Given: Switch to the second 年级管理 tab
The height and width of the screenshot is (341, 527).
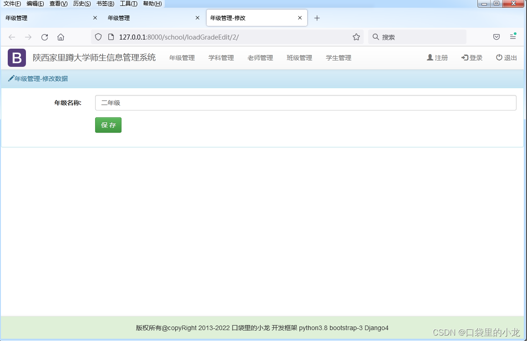Looking at the screenshot, I should [x=154, y=18].
